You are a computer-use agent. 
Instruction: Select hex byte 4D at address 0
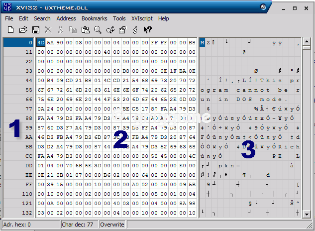coord(41,42)
